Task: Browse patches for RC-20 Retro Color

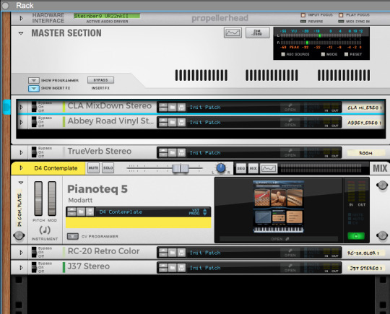Action: click(x=173, y=253)
